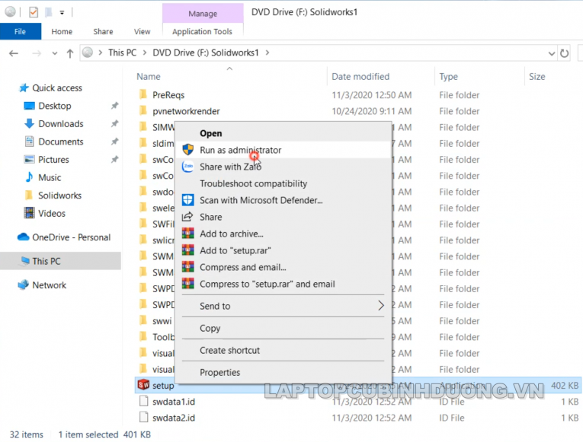The image size is (583, 442).
Task: Select This PC in navigation pane
Action: pyautogui.click(x=46, y=261)
